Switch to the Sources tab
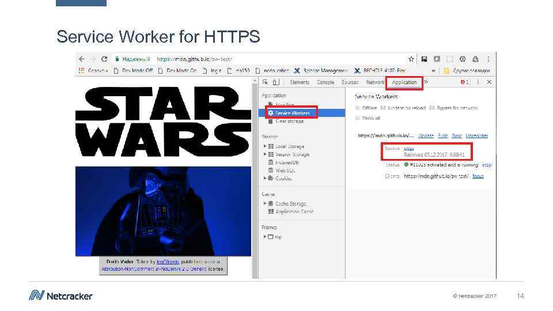 click(x=350, y=82)
